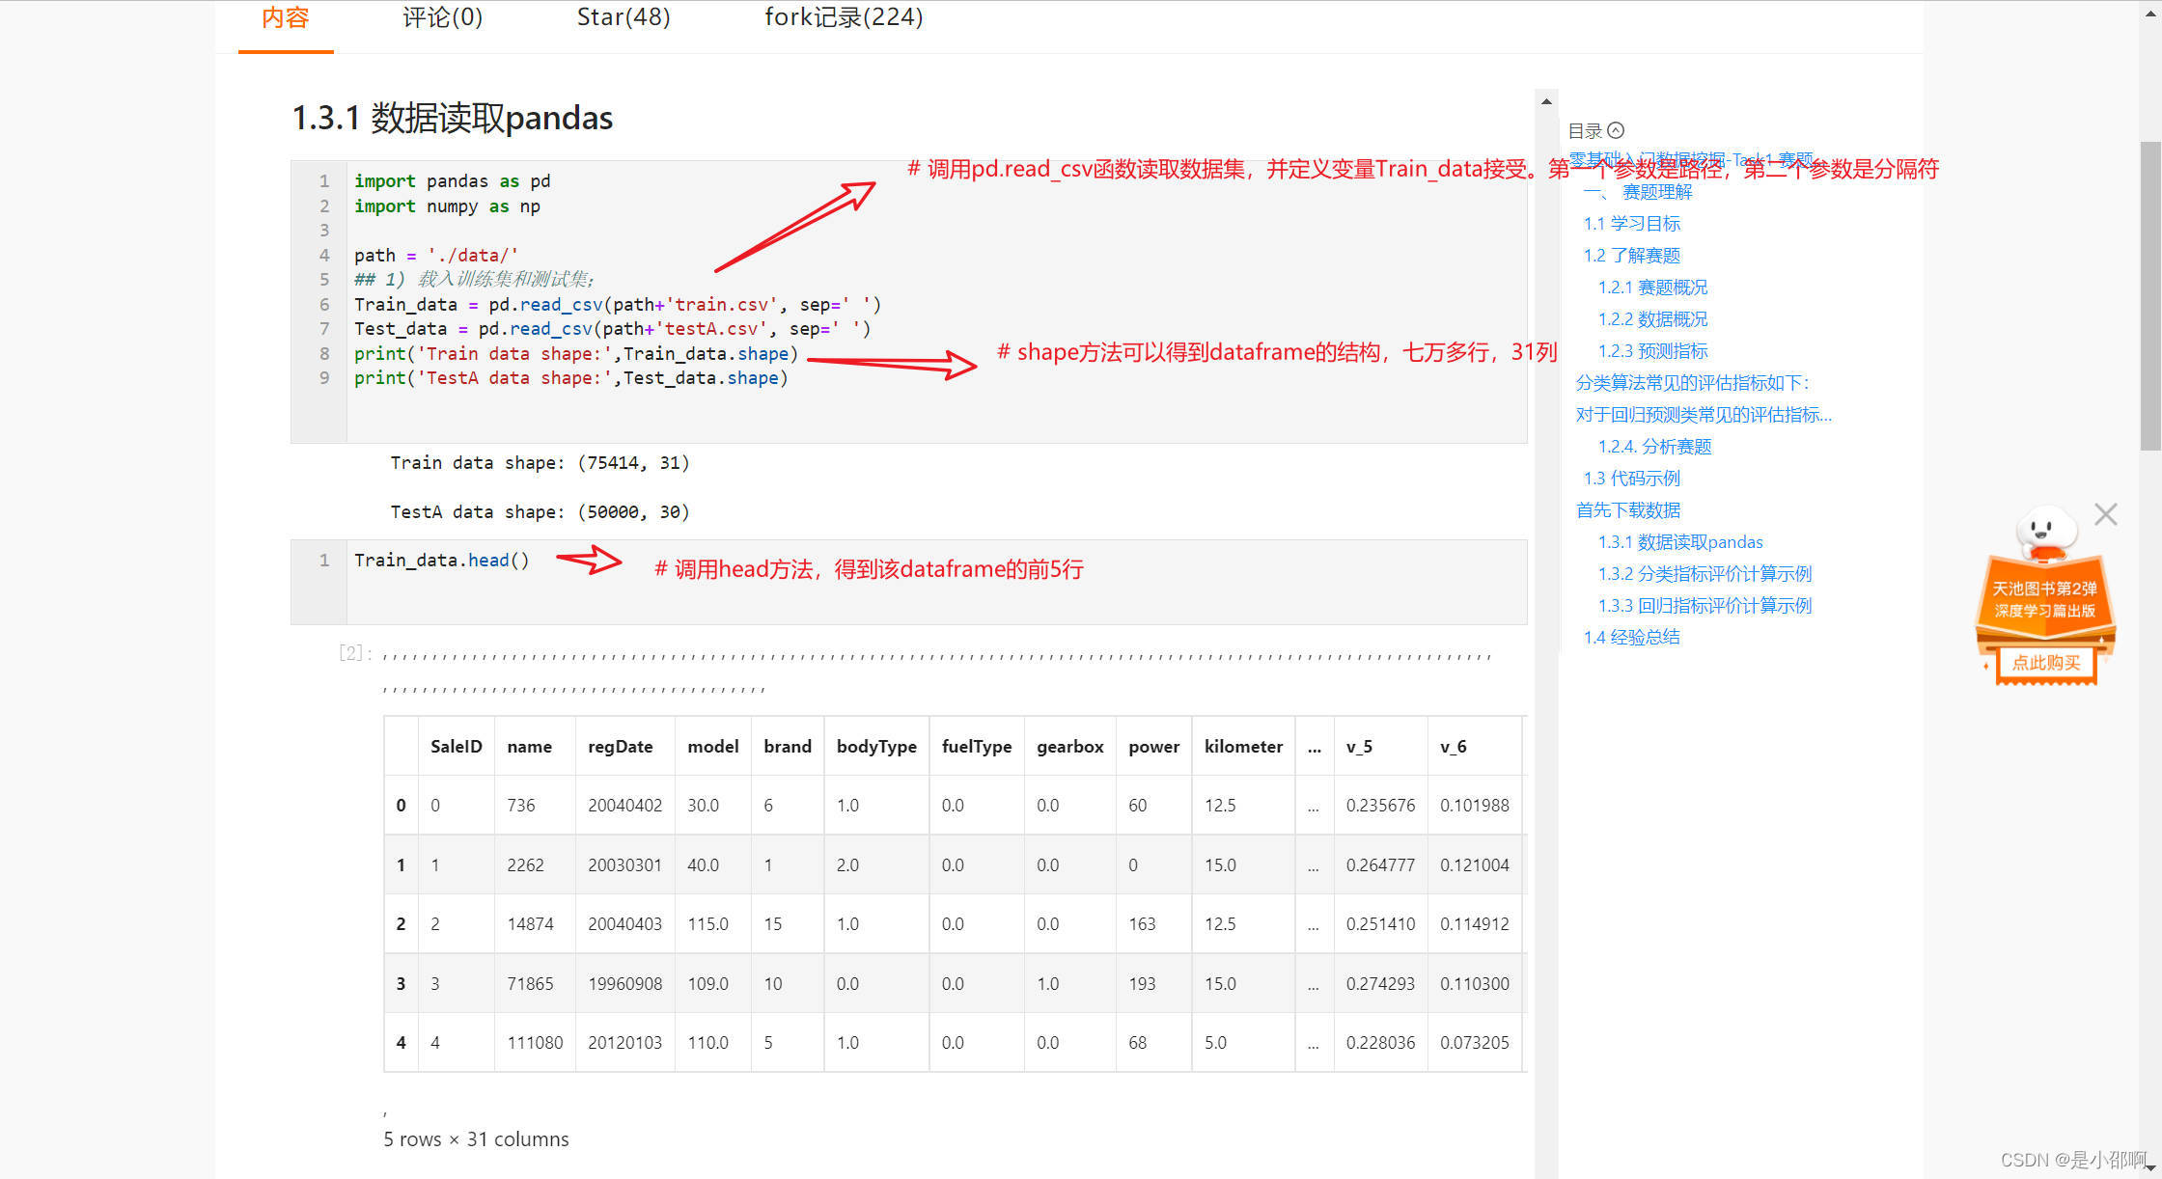
Task: Collapse the 目录 table of contents
Action: 1615,130
